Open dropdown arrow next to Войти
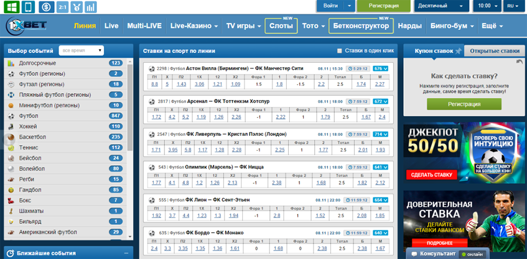Viewport: 527px width, 259px height. point(349,6)
